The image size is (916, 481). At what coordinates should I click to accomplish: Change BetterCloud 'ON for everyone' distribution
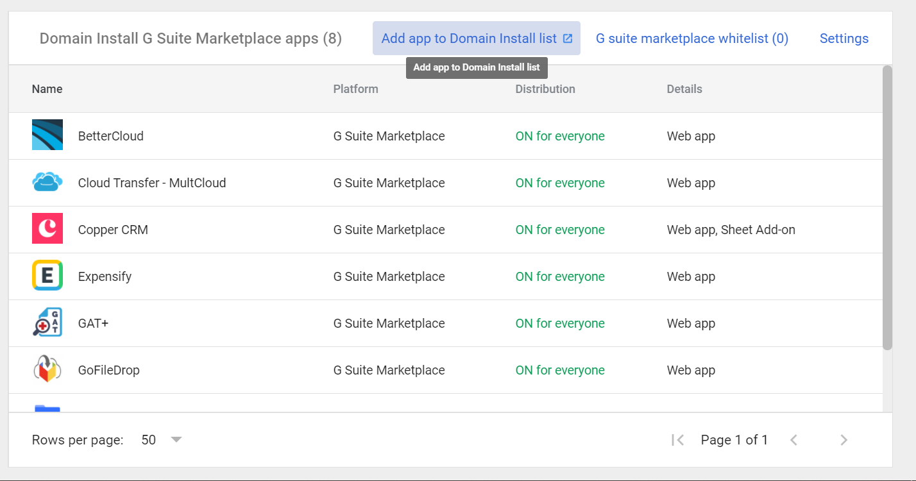pos(559,136)
